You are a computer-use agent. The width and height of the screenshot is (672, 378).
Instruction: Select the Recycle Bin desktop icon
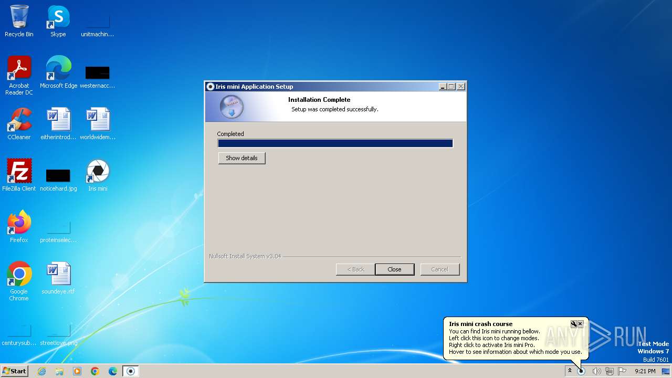point(19,21)
